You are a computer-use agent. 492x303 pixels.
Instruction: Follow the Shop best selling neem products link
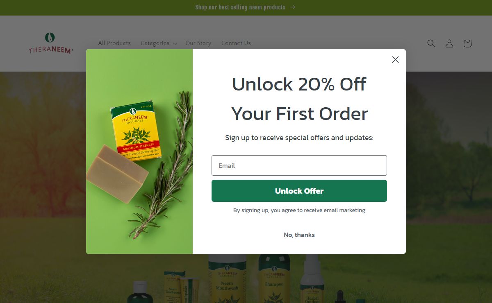pyautogui.click(x=240, y=7)
